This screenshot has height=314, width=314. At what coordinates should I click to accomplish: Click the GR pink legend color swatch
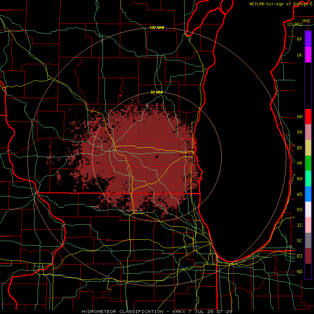(x=308, y=132)
